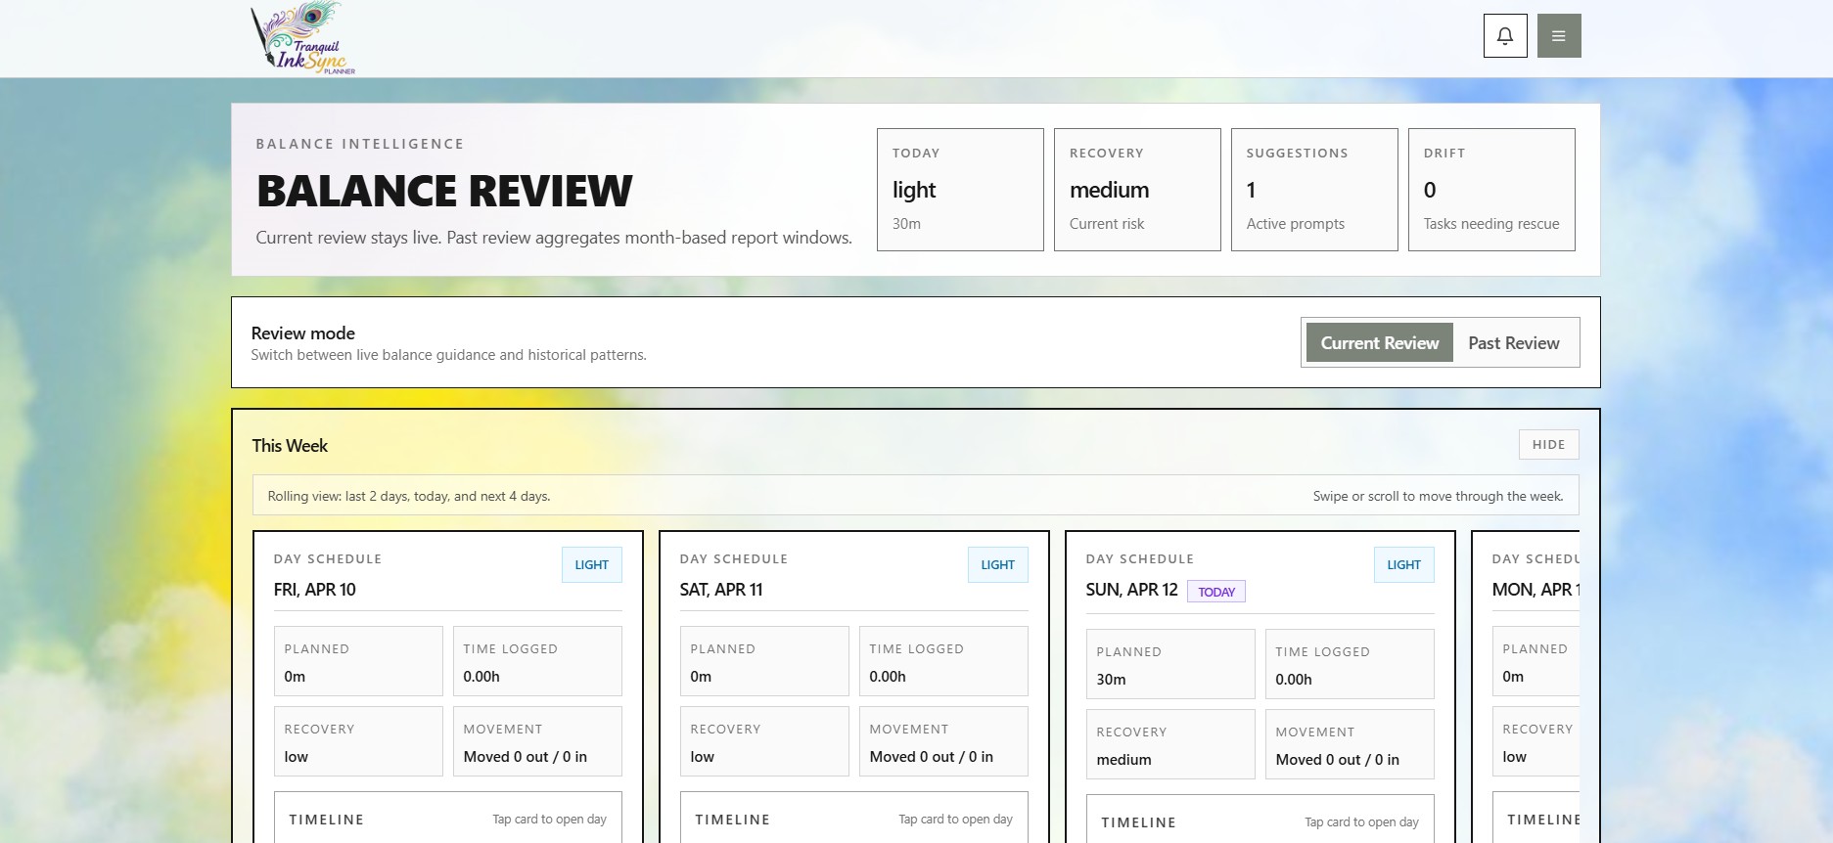
Task: Hide the This Week section
Action: point(1548,445)
